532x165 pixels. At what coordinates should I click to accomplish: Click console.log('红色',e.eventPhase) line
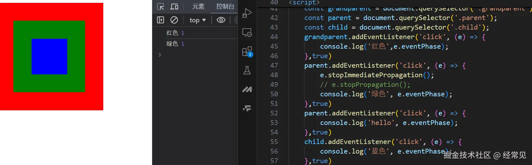pyautogui.click(x=384, y=46)
